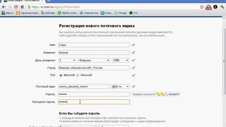The height and width of the screenshot is (127, 226).
Task: Go to the browser Home page icon
Action: 22,7
